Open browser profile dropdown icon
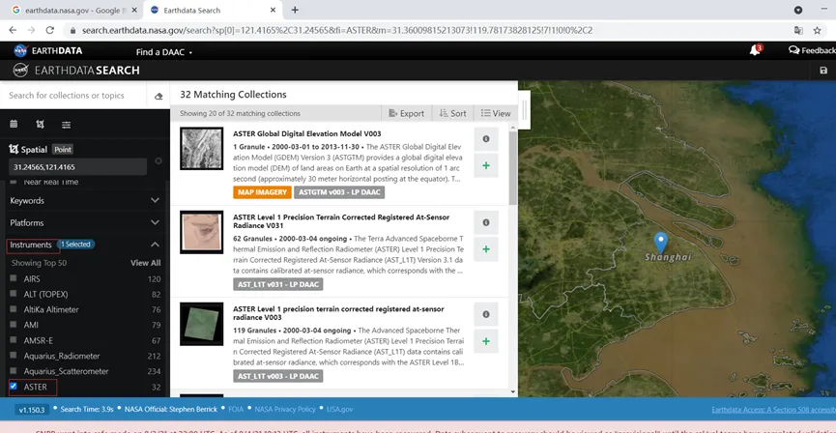Image resolution: width=836 pixels, height=433 pixels. (x=798, y=10)
